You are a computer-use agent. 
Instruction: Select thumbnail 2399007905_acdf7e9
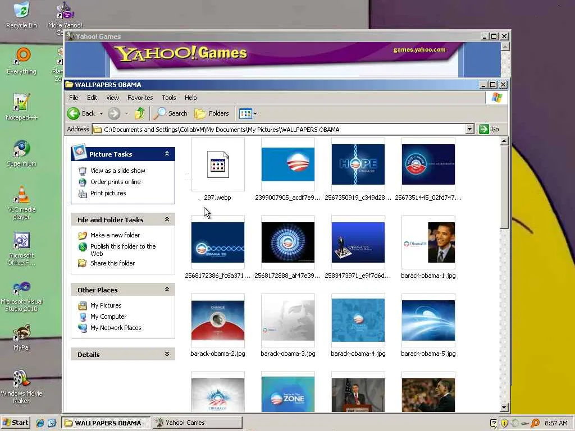coord(288,164)
